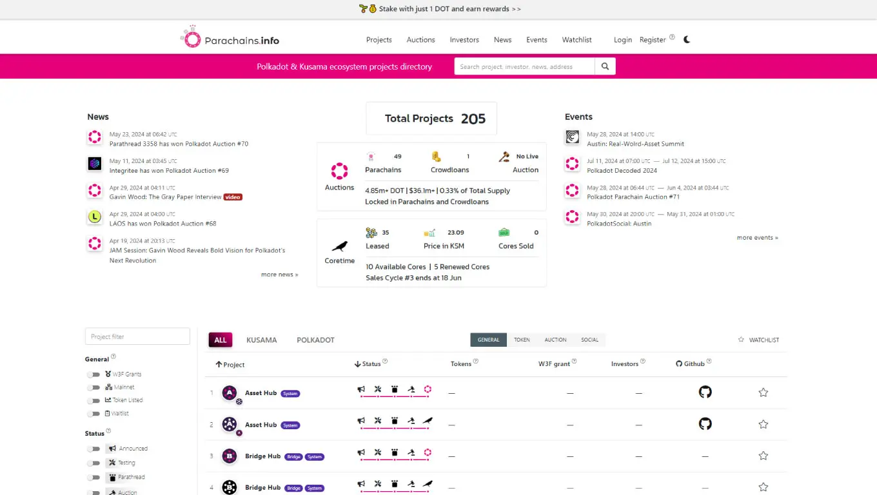The width and height of the screenshot is (877, 495).
Task: Click the Coretime bird icon
Action: tap(340, 246)
